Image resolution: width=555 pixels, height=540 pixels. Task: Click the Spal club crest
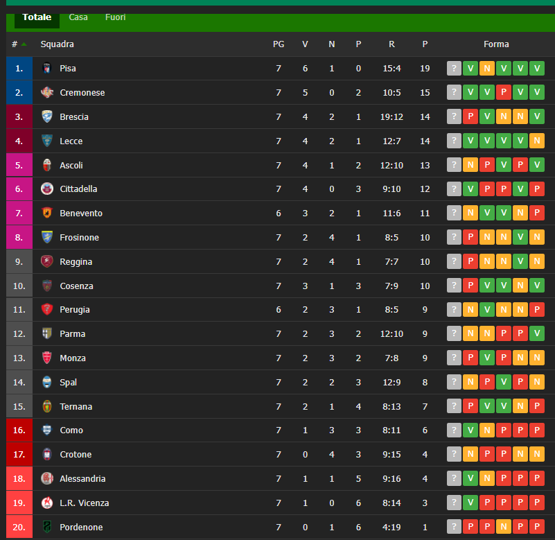[x=46, y=382]
